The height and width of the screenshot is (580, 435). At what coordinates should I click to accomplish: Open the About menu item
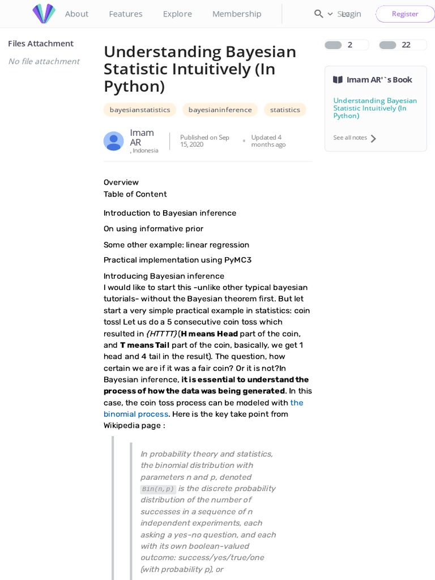[x=76, y=14]
